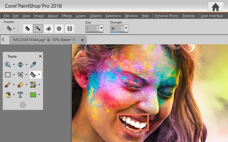
Task: Open the File menu
Action: [6, 16]
